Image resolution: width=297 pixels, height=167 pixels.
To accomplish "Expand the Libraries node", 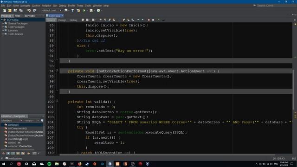I will (3, 30).
